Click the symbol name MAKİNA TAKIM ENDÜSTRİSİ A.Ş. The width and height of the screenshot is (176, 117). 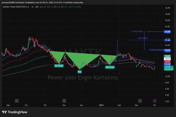coord(16,7)
